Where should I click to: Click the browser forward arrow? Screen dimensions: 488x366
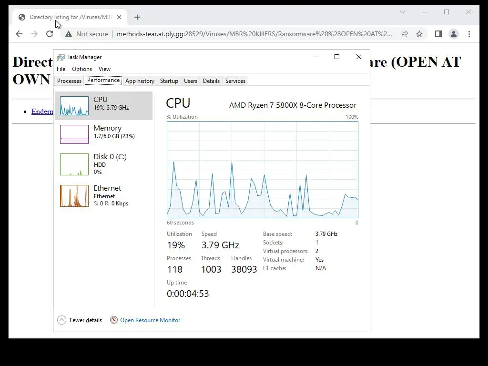(x=34, y=34)
